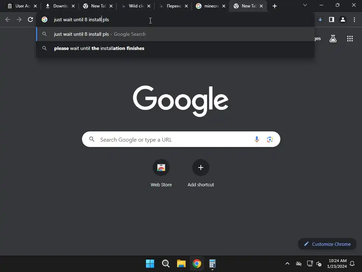Open the OneDrive cloud tray icon
Viewport: 362px width, 272px height.
pos(299,263)
